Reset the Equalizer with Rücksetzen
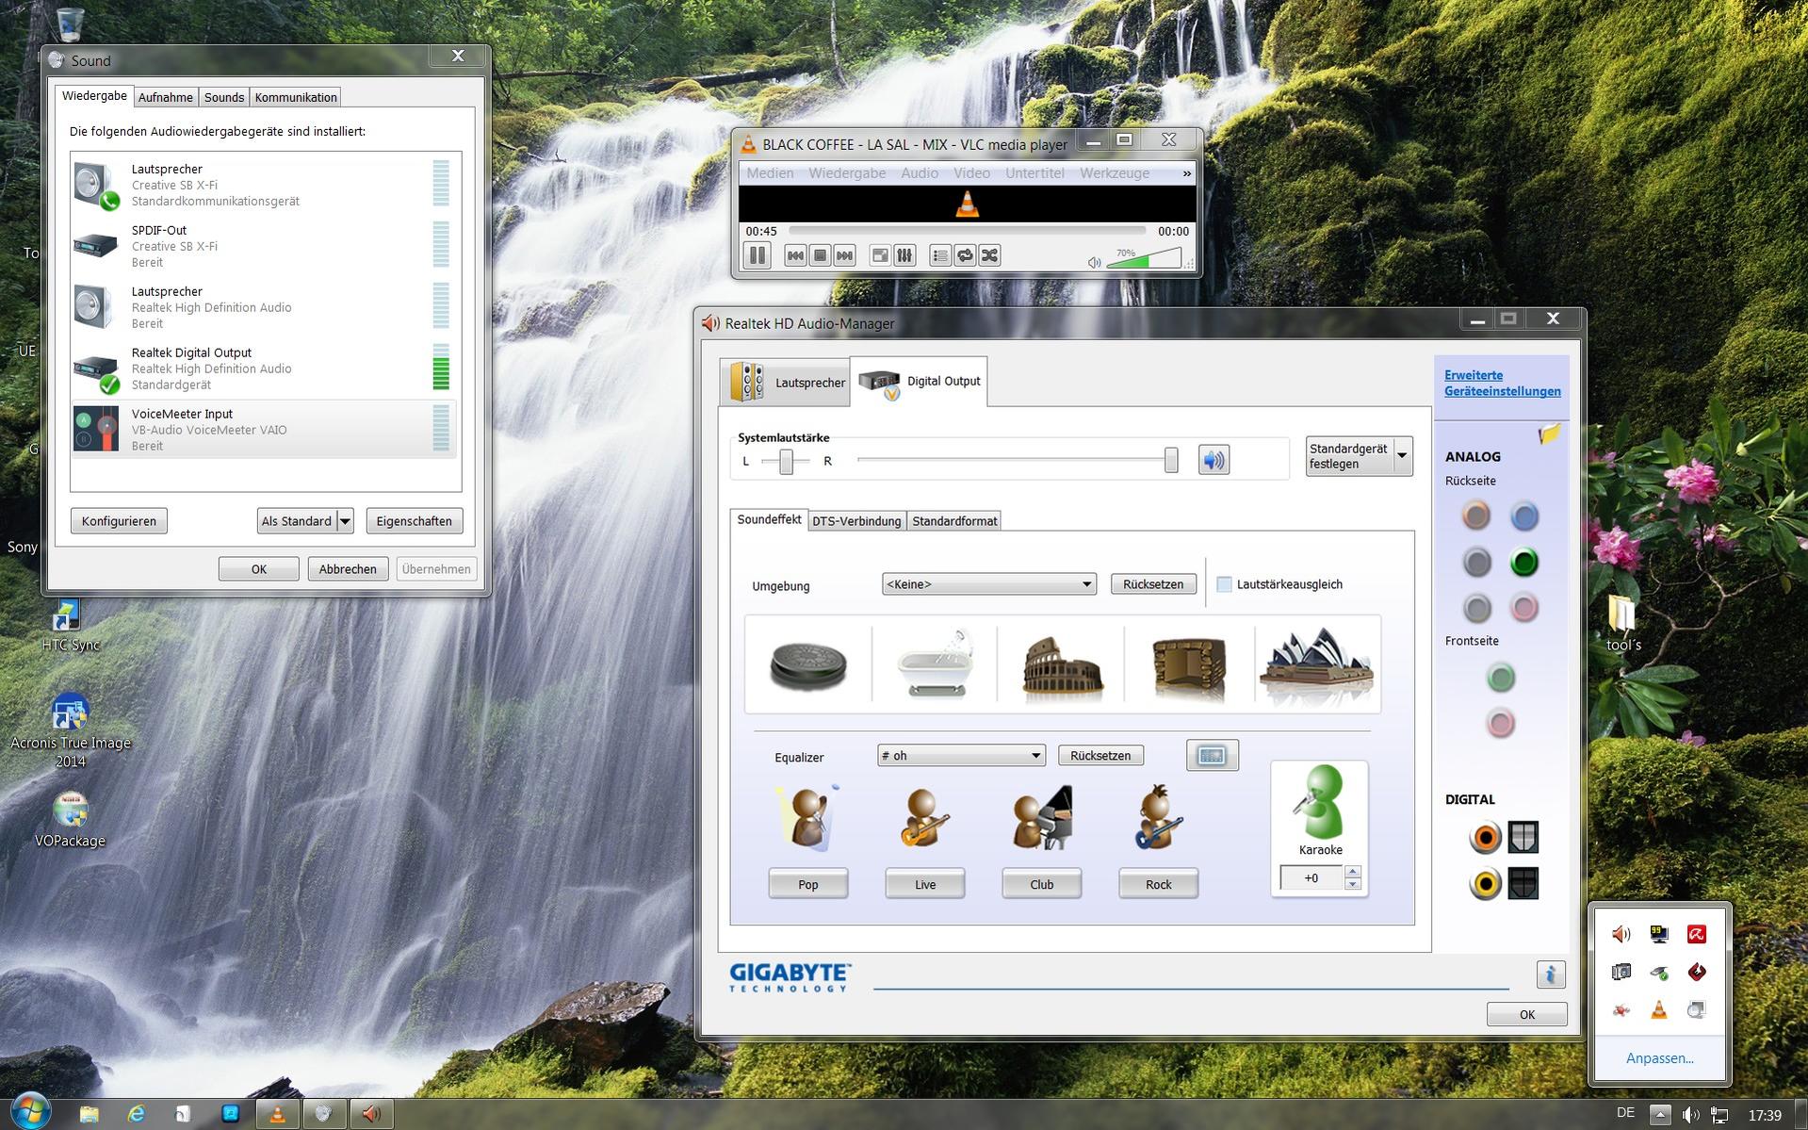Image resolution: width=1808 pixels, height=1130 pixels. tap(1100, 756)
